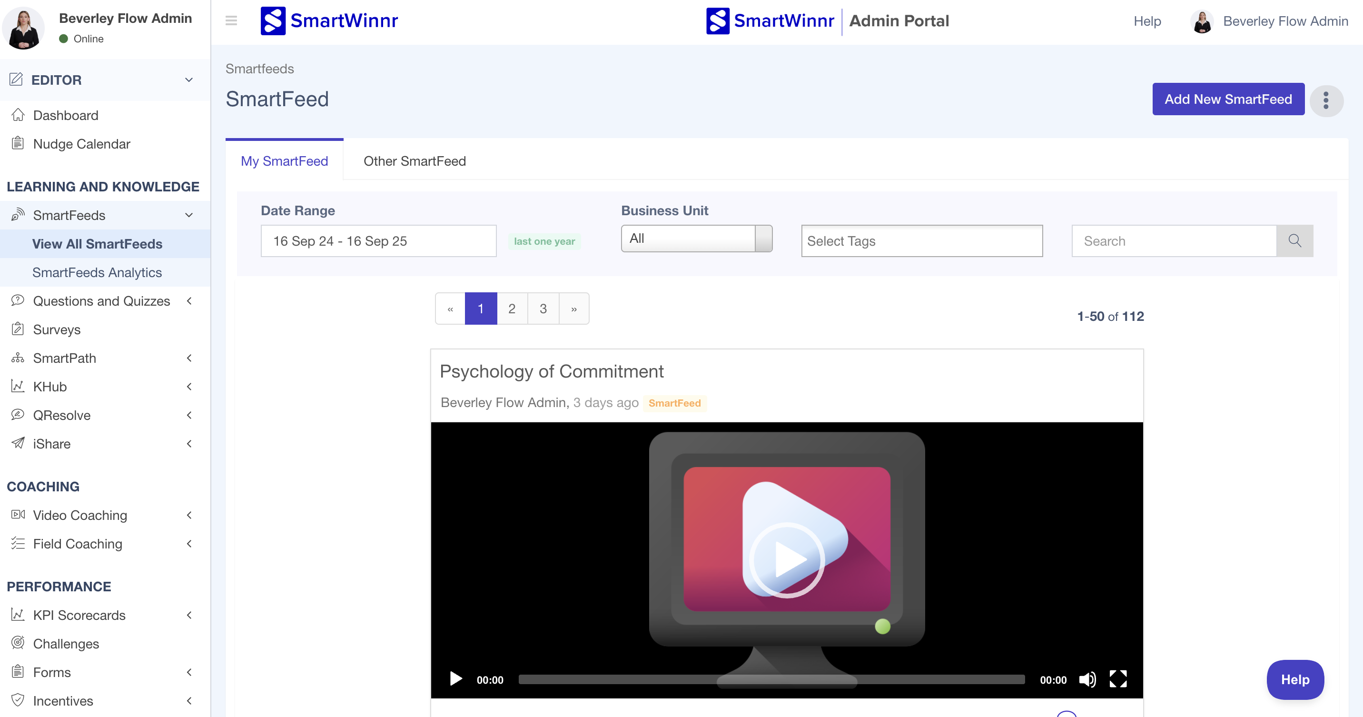Mute the video volume

1088,679
